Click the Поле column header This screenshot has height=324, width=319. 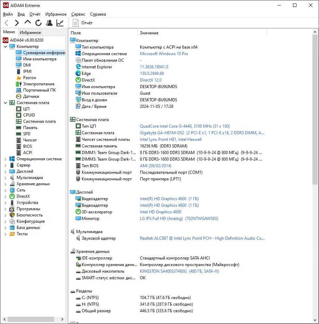[x=103, y=33]
